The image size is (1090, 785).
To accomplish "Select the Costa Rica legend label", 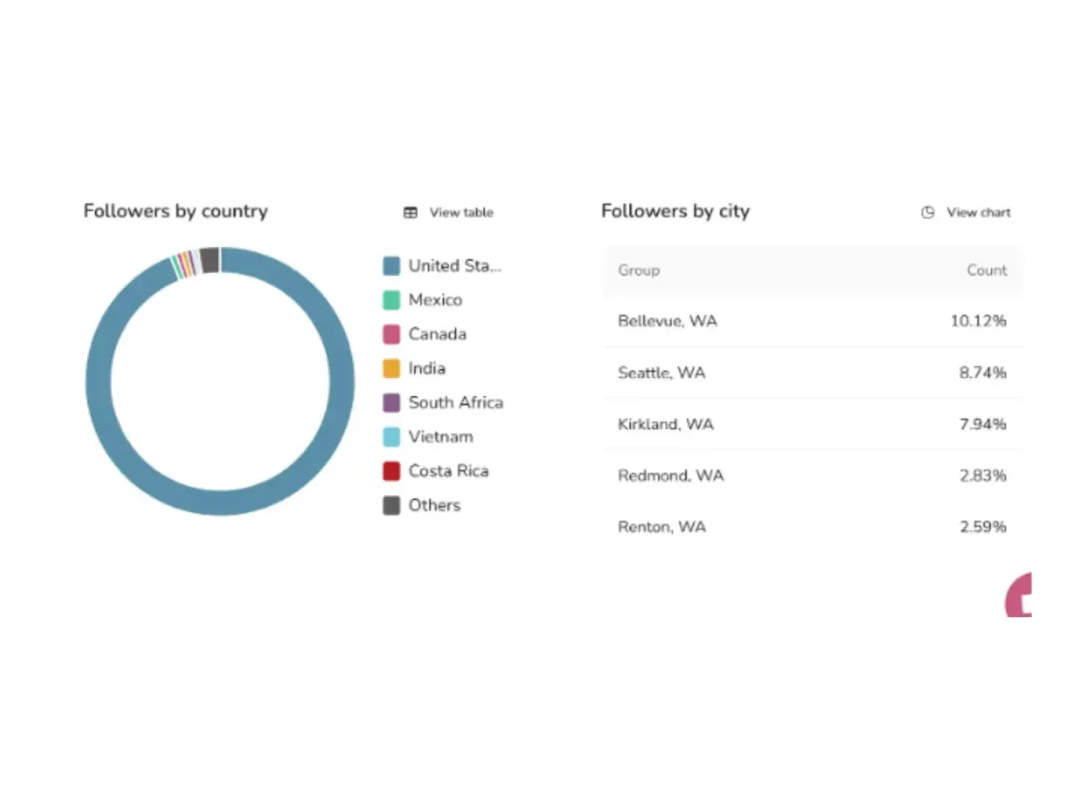I will (x=448, y=472).
